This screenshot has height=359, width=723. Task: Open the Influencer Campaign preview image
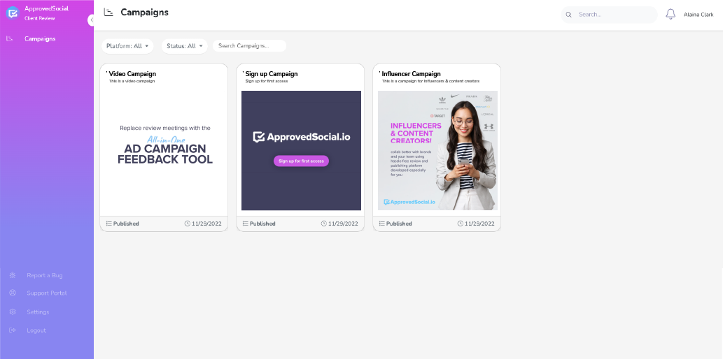[x=437, y=150]
